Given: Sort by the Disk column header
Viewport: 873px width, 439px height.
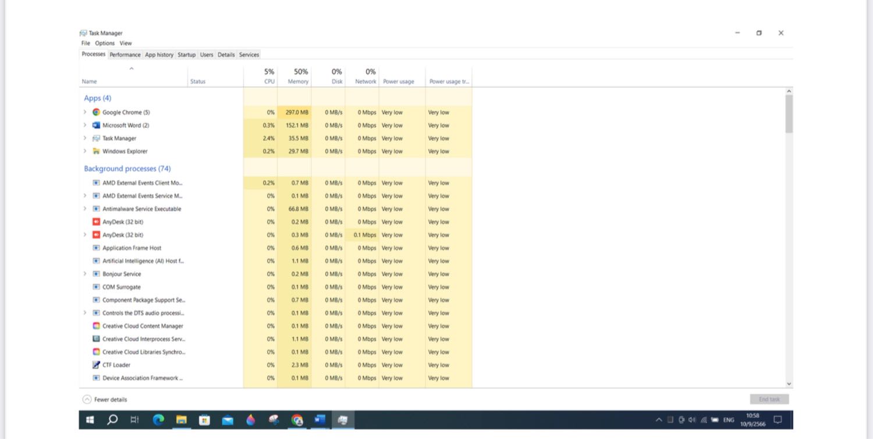Looking at the screenshot, I should pos(328,76).
